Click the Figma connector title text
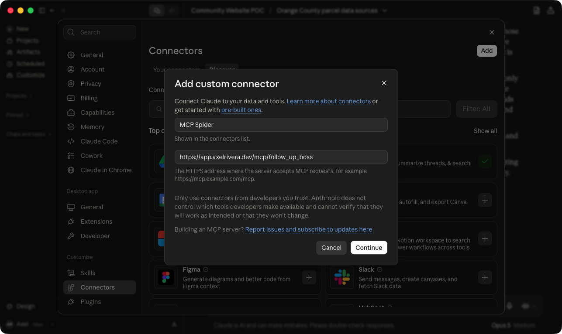Viewport: 562px width, 334px height. pos(191,269)
